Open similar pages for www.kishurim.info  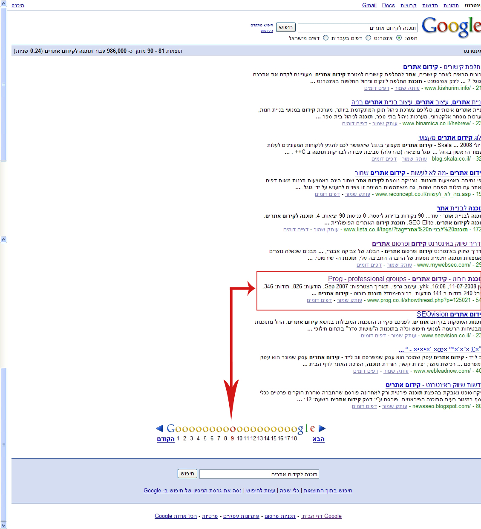point(377,88)
